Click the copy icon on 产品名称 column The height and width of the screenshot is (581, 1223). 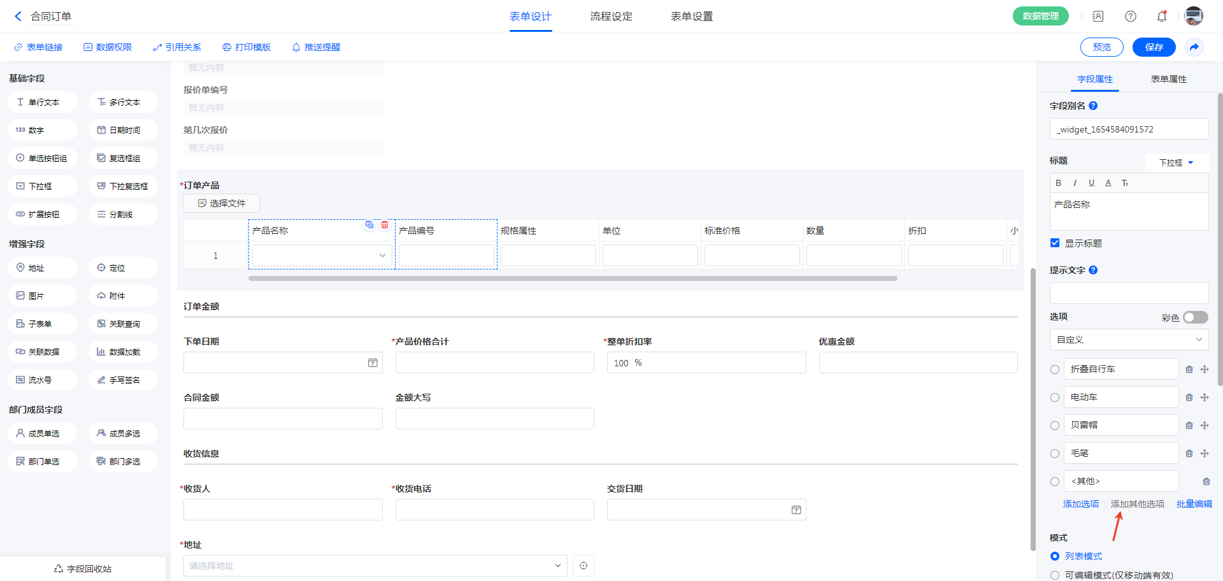point(369,225)
